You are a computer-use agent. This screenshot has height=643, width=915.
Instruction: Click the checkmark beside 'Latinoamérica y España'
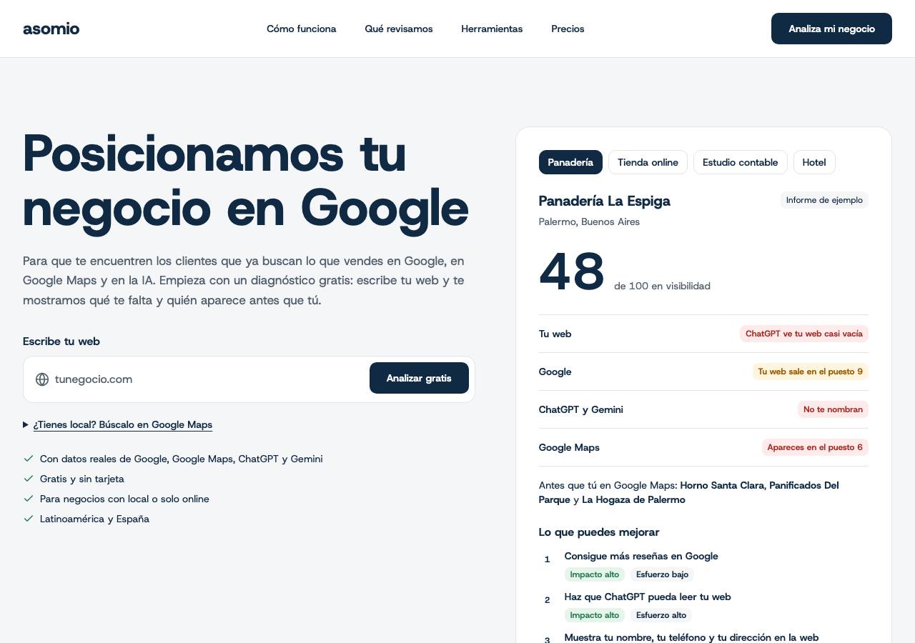tap(29, 519)
